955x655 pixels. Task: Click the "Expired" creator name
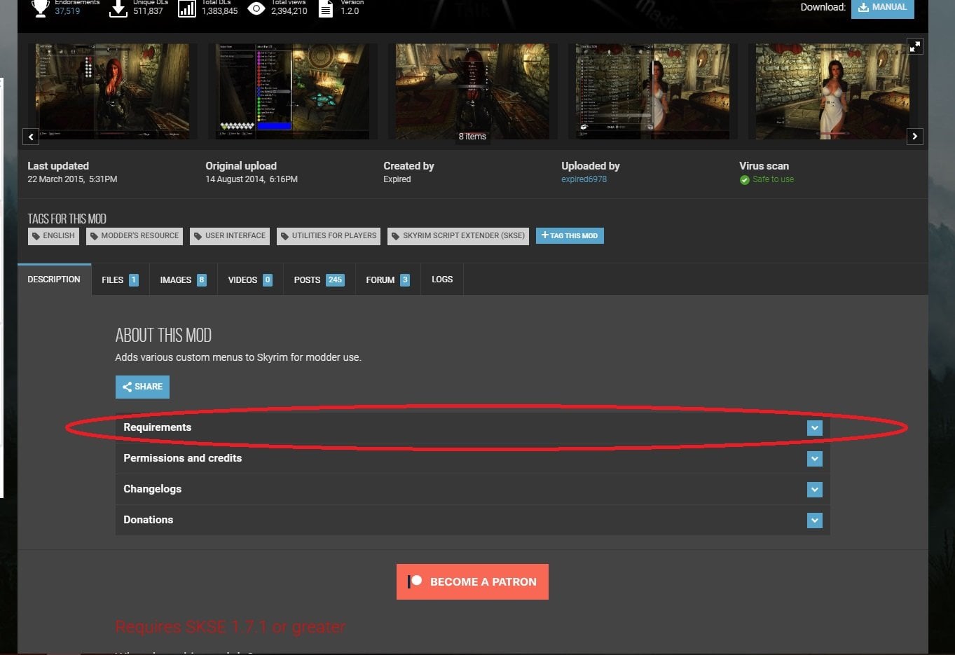point(397,179)
